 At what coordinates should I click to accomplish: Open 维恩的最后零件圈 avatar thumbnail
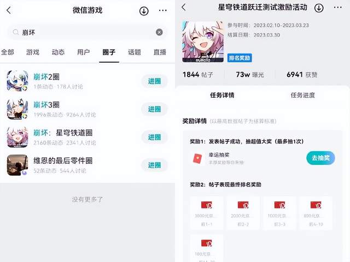(17, 165)
